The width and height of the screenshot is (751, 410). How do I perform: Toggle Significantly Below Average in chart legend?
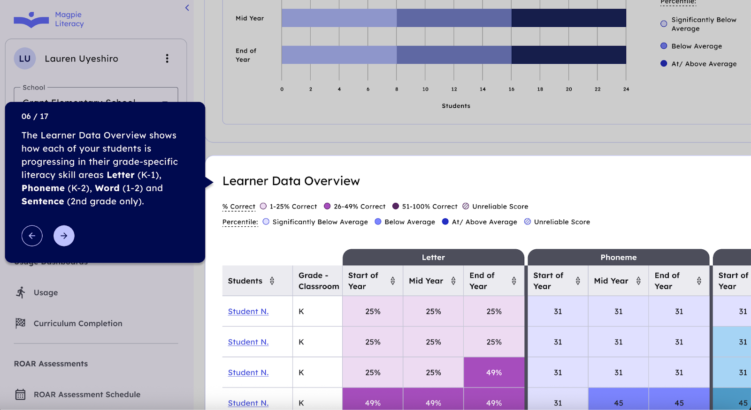664,24
